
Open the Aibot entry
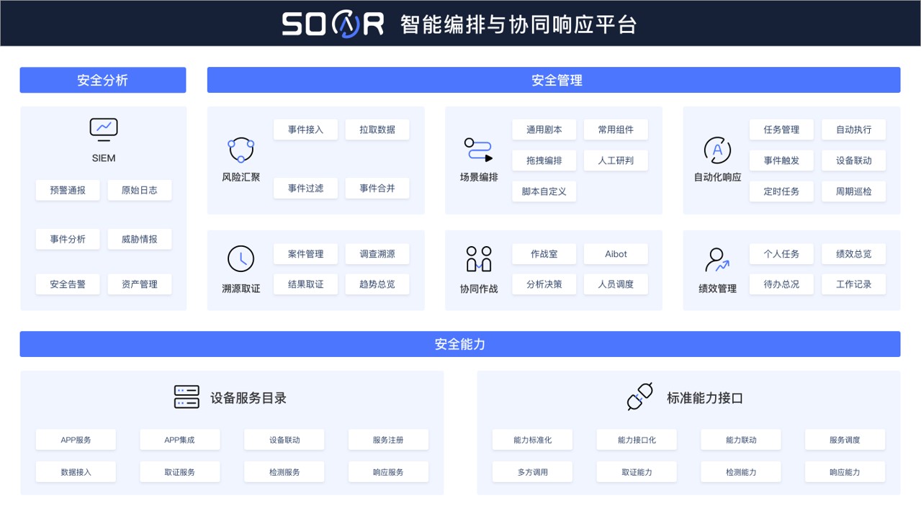coord(616,254)
